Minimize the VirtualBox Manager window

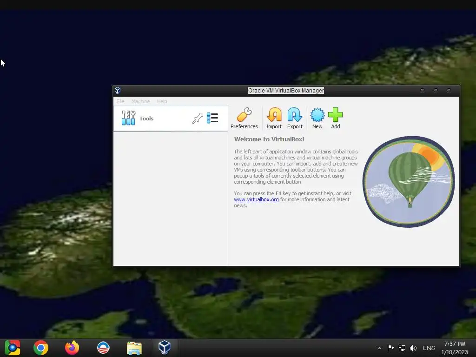pyautogui.click(x=422, y=91)
